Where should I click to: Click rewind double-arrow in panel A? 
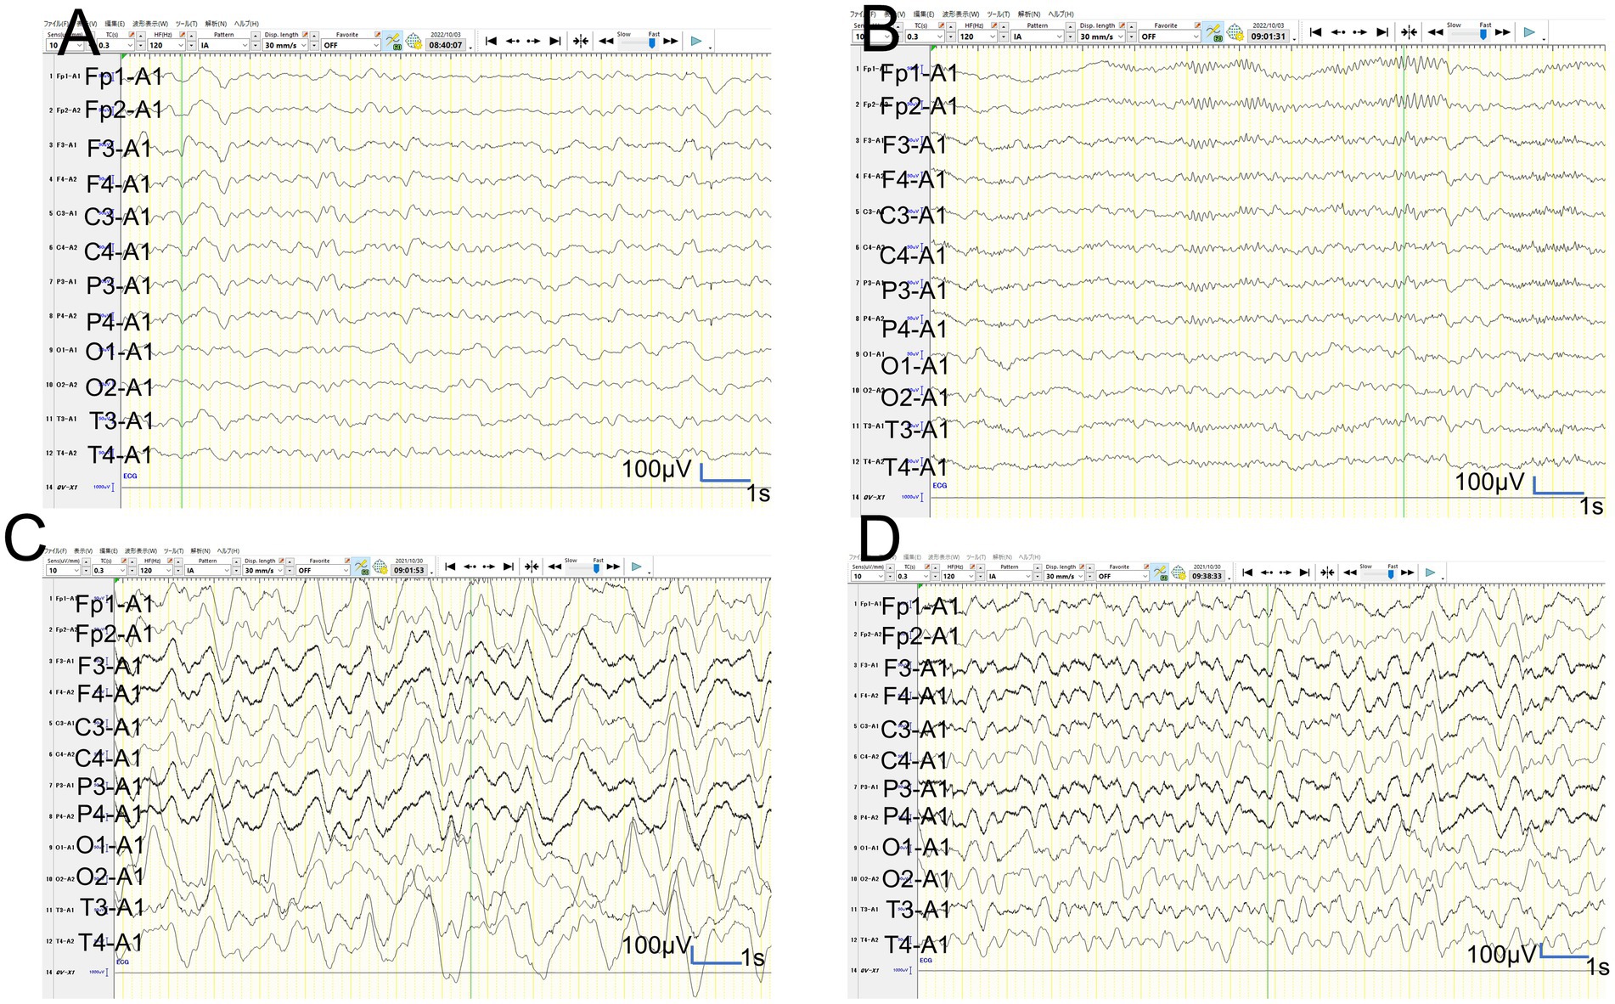606,41
